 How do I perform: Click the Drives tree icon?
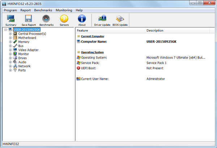click(15, 58)
